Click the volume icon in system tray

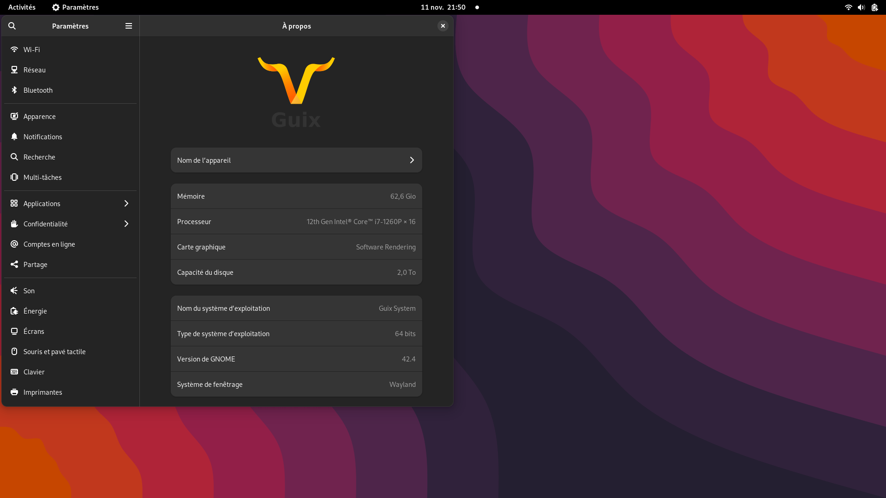(861, 7)
